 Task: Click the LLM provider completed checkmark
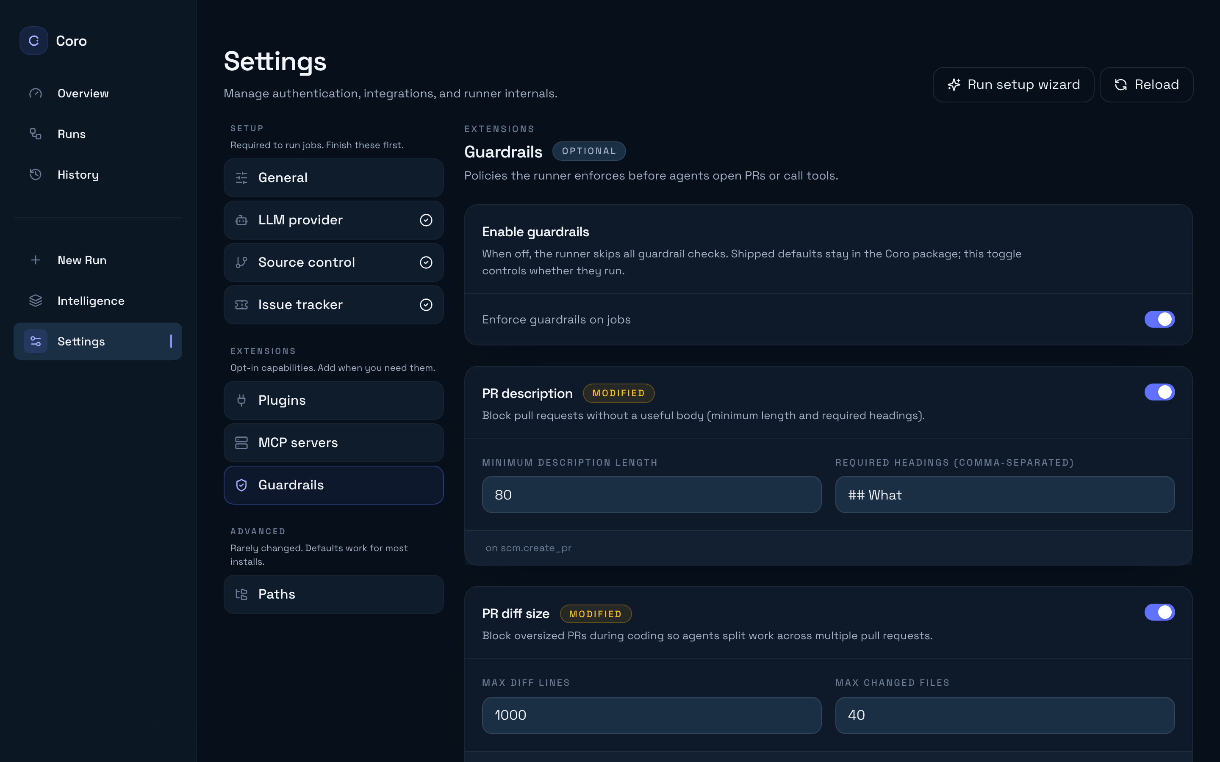pos(426,220)
